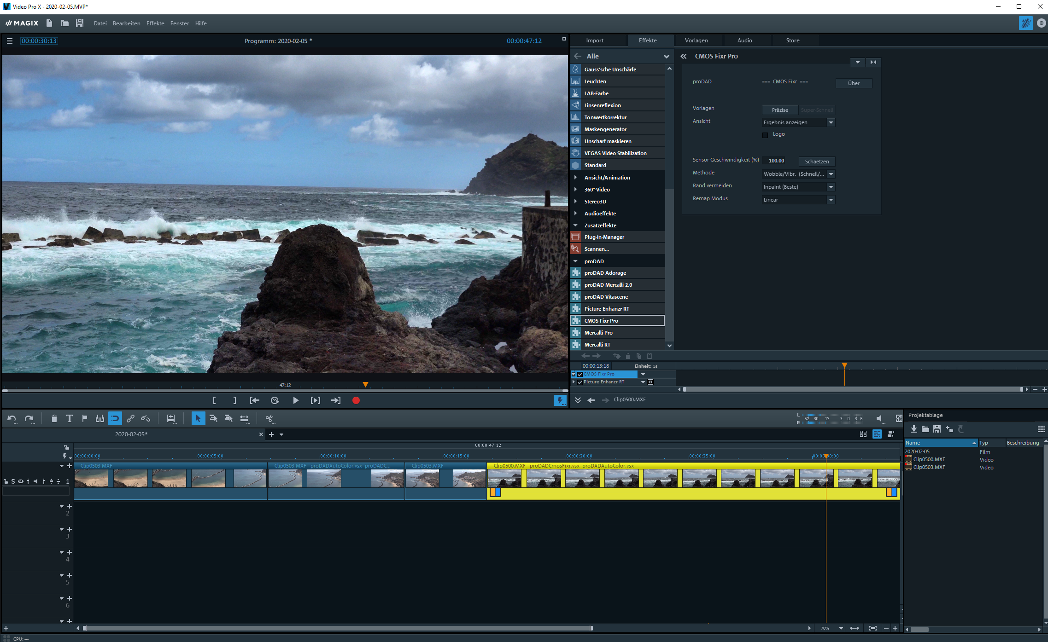Open the Bearbeiten menu
This screenshot has height=642, width=1048.
point(126,23)
